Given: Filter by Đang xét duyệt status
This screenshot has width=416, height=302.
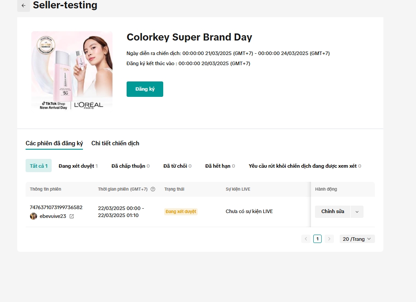Looking at the screenshot, I should click(x=78, y=166).
